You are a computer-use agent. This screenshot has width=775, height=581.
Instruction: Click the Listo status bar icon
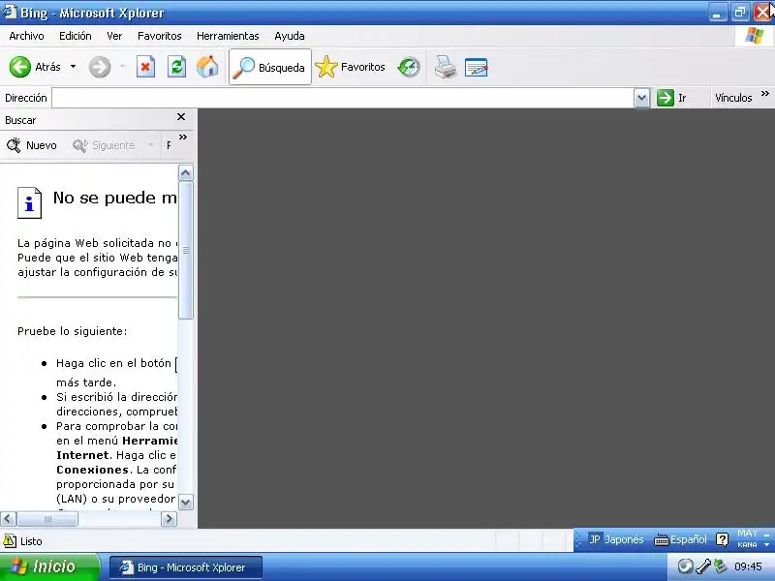click(x=10, y=540)
